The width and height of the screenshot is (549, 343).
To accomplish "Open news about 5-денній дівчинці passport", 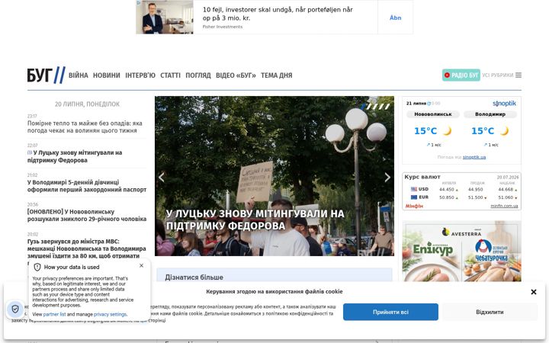I will pyautogui.click(x=87, y=186).
